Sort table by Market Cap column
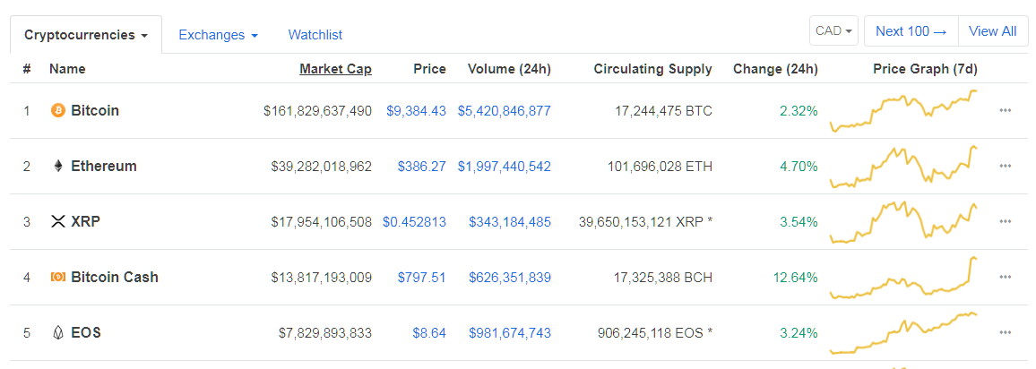 [x=335, y=69]
